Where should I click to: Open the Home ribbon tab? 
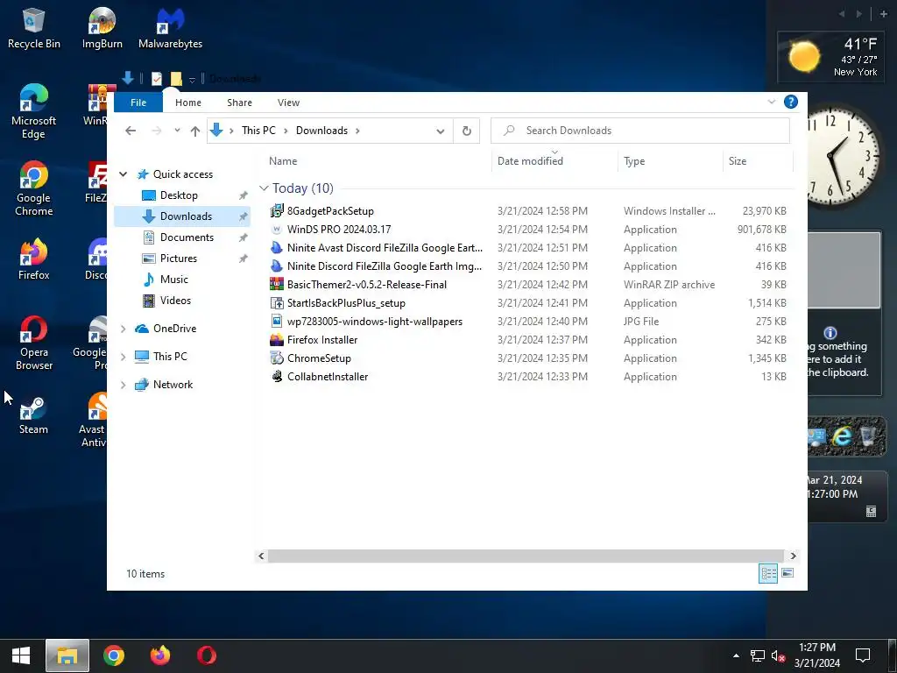(x=188, y=103)
